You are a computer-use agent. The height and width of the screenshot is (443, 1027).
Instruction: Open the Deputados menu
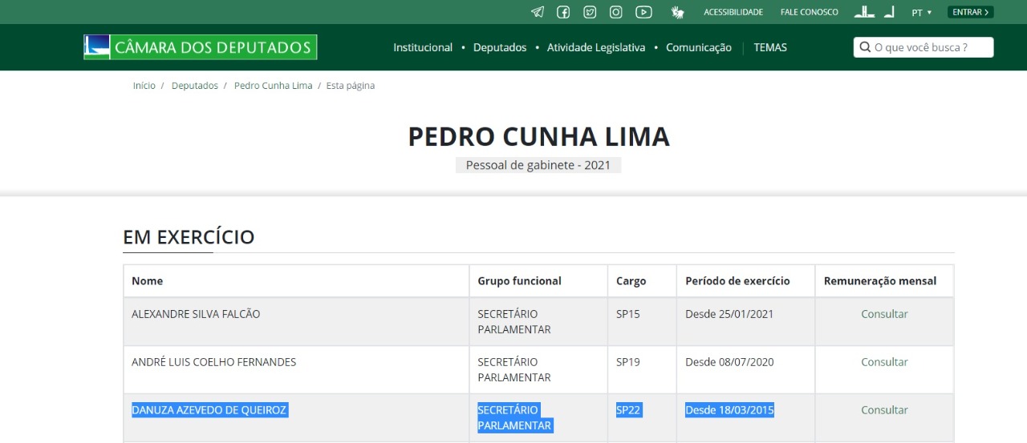[x=500, y=47]
